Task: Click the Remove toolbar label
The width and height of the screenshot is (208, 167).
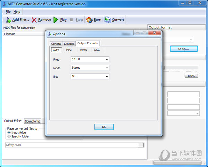Action: tap(45, 20)
